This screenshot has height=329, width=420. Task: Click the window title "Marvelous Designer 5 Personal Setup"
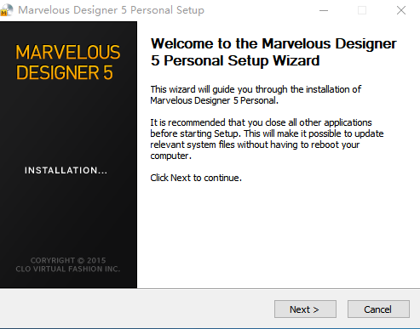coord(112,10)
